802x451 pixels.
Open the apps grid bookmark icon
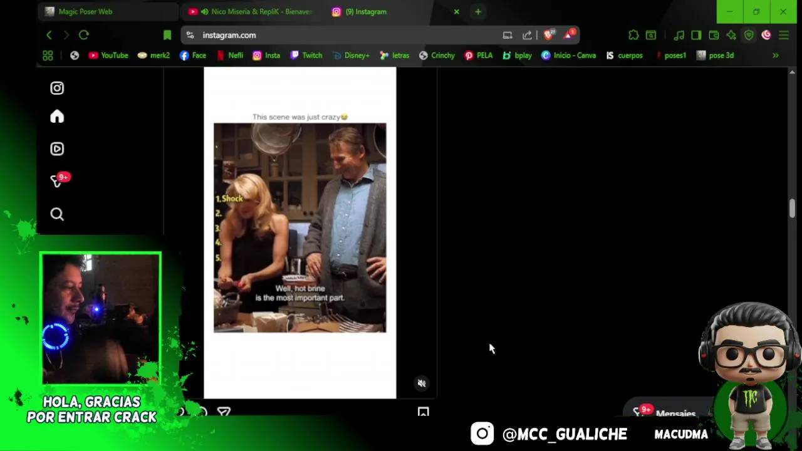[48, 56]
